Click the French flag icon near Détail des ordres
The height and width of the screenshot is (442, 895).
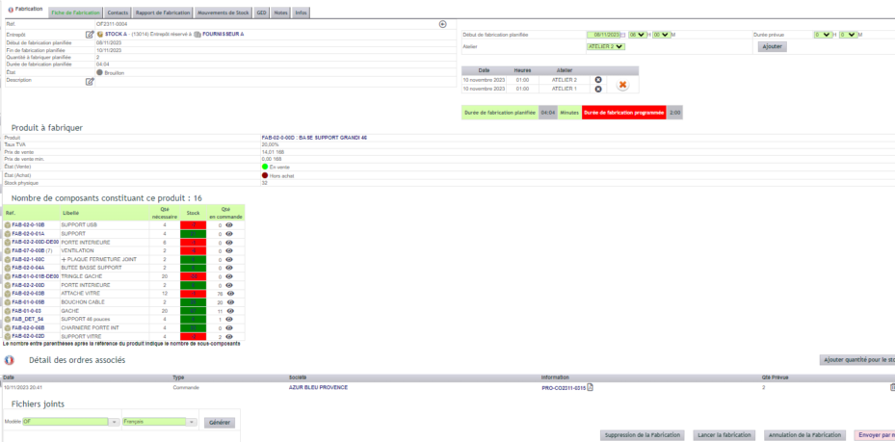tap(9, 360)
